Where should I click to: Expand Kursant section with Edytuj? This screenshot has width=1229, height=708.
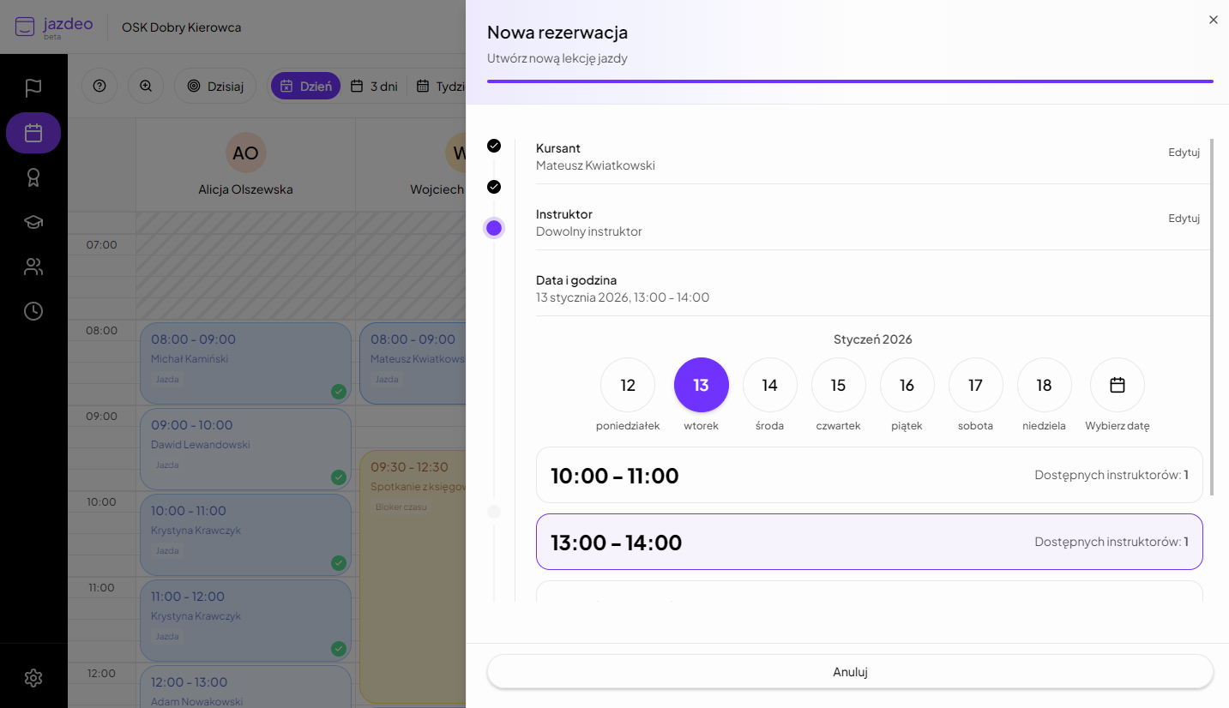click(x=1184, y=153)
